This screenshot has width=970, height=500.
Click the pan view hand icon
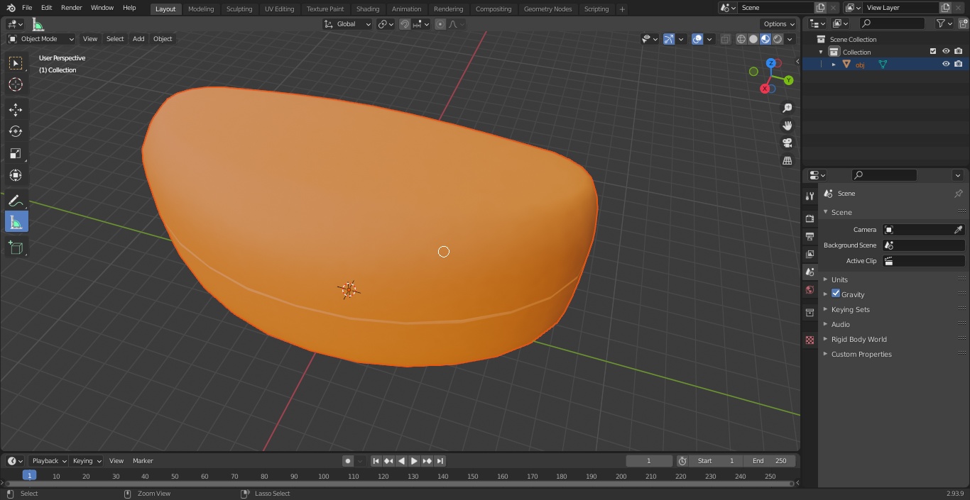(x=788, y=126)
